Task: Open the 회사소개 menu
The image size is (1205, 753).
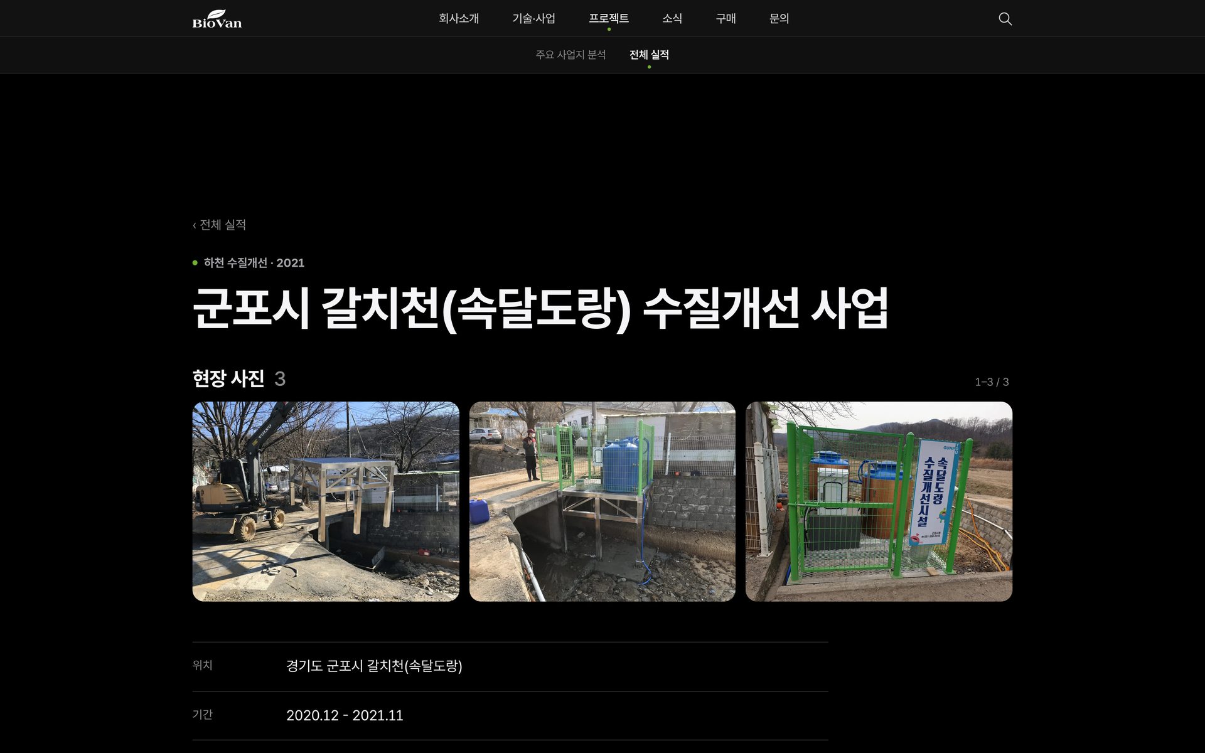Action: 459,19
